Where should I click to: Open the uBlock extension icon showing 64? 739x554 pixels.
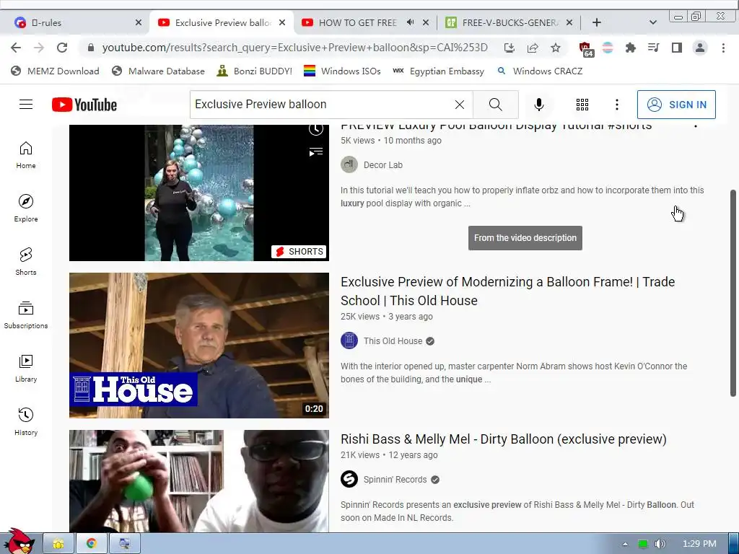tap(585, 48)
